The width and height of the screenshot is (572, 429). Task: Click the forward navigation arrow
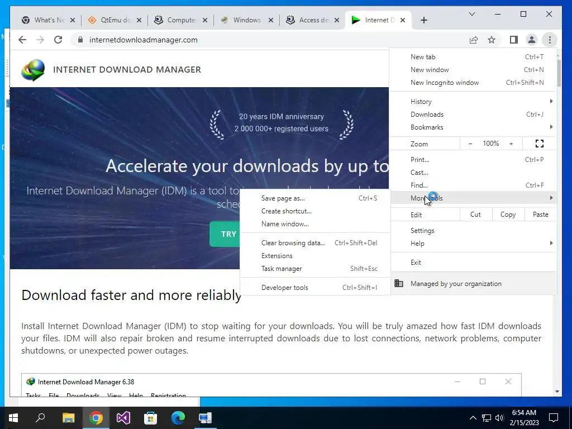[x=40, y=40]
